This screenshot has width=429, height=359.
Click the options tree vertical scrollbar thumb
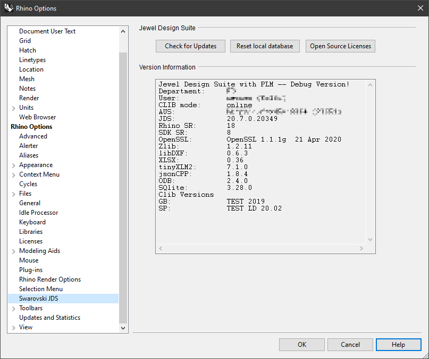[123, 187]
